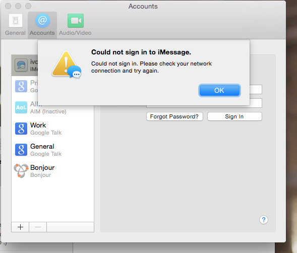This screenshot has height=253, width=297.
Task: Select the Accounts preferences tab
Action: click(42, 25)
